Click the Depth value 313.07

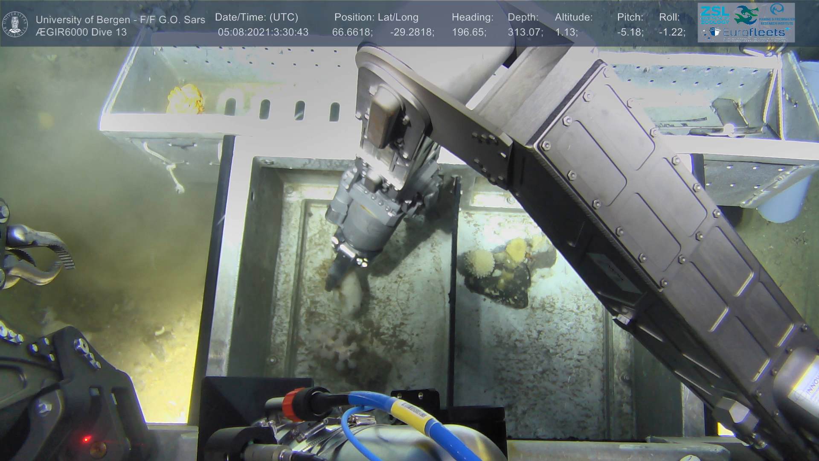click(525, 32)
